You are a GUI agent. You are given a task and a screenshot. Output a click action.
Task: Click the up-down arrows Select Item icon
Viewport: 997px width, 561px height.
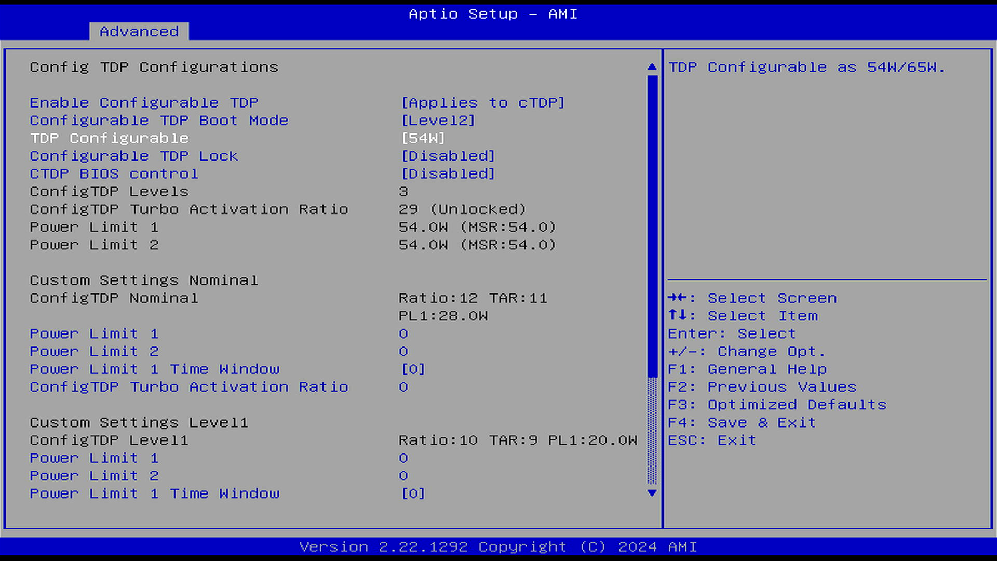coord(678,315)
